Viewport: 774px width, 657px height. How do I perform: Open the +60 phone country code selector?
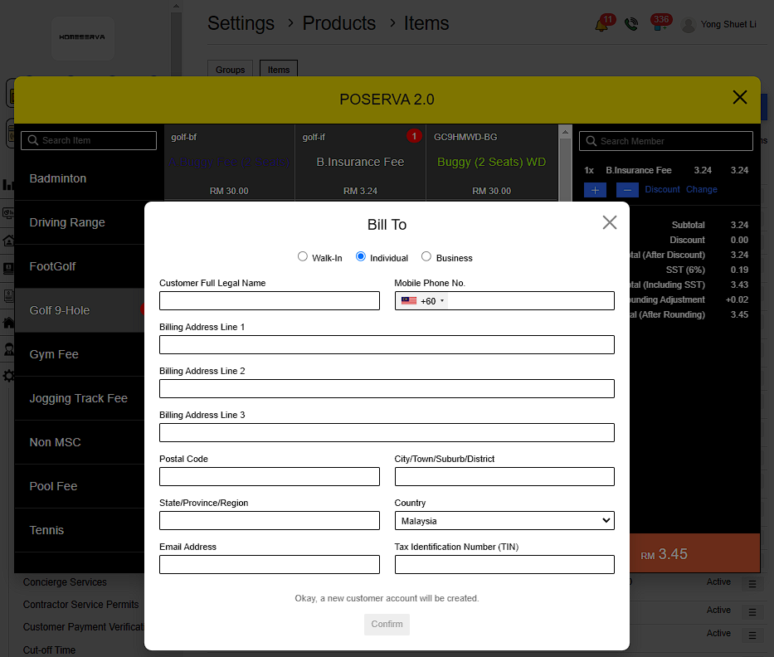click(x=423, y=301)
